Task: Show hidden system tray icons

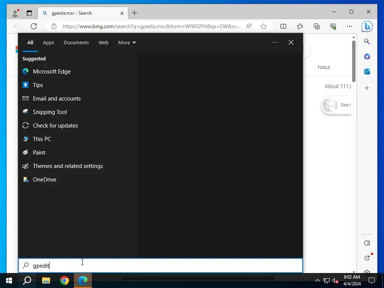Action: coord(317,280)
